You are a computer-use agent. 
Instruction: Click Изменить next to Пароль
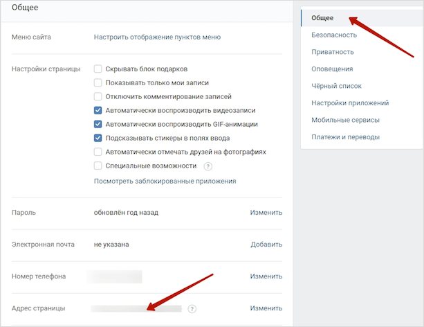(266, 213)
